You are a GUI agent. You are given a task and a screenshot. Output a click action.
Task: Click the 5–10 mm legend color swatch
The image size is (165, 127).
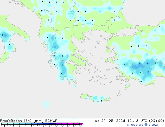(28, 124)
